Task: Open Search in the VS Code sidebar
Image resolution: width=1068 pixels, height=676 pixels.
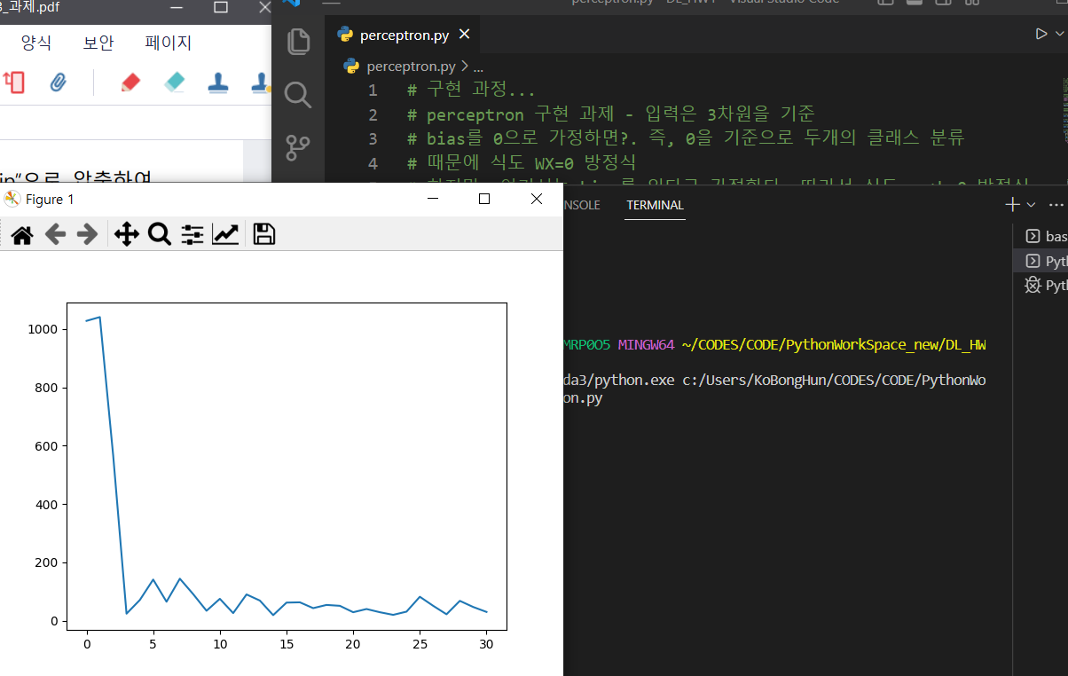Action: click(x=298, y=96)
